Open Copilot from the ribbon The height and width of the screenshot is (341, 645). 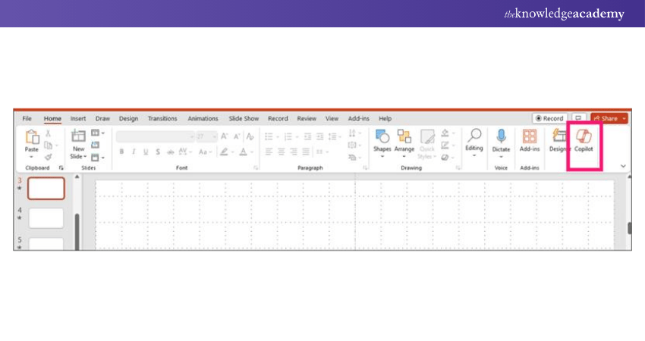coord(584,141)
